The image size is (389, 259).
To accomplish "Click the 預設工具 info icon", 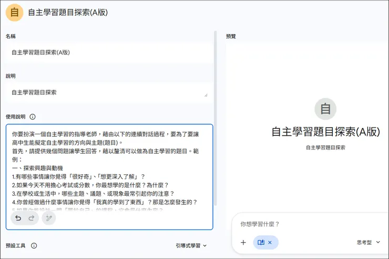I will point(34,246).
